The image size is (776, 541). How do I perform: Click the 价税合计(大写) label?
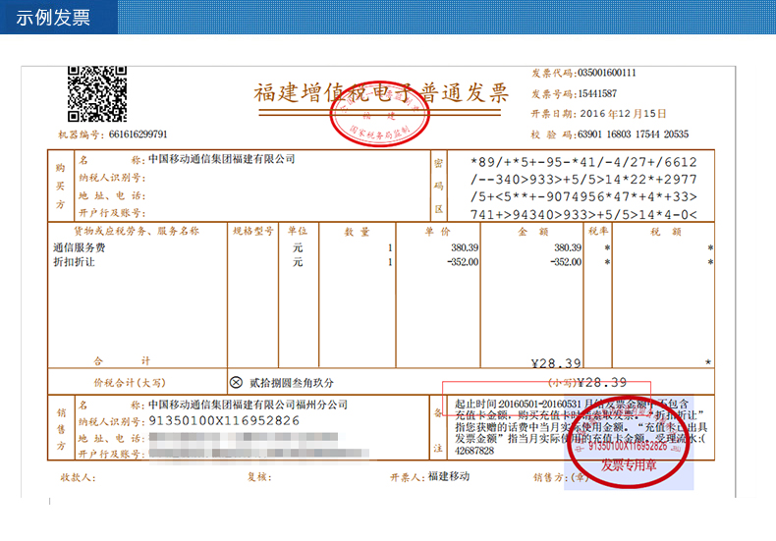pos(130,382)
